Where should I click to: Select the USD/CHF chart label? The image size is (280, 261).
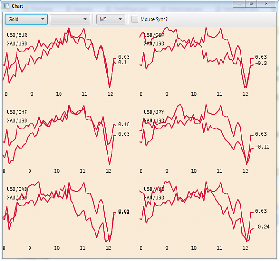click(x=17, y=112)
